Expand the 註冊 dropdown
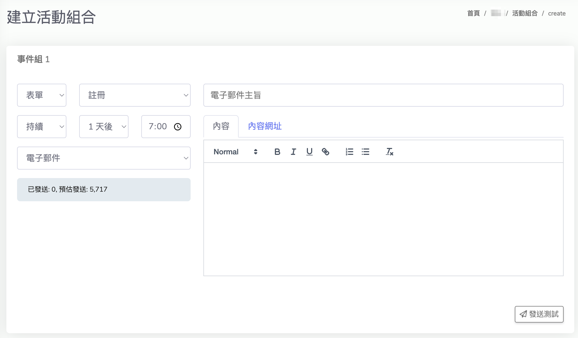Viewport: 578px width, 338px height. click(135, 95)
